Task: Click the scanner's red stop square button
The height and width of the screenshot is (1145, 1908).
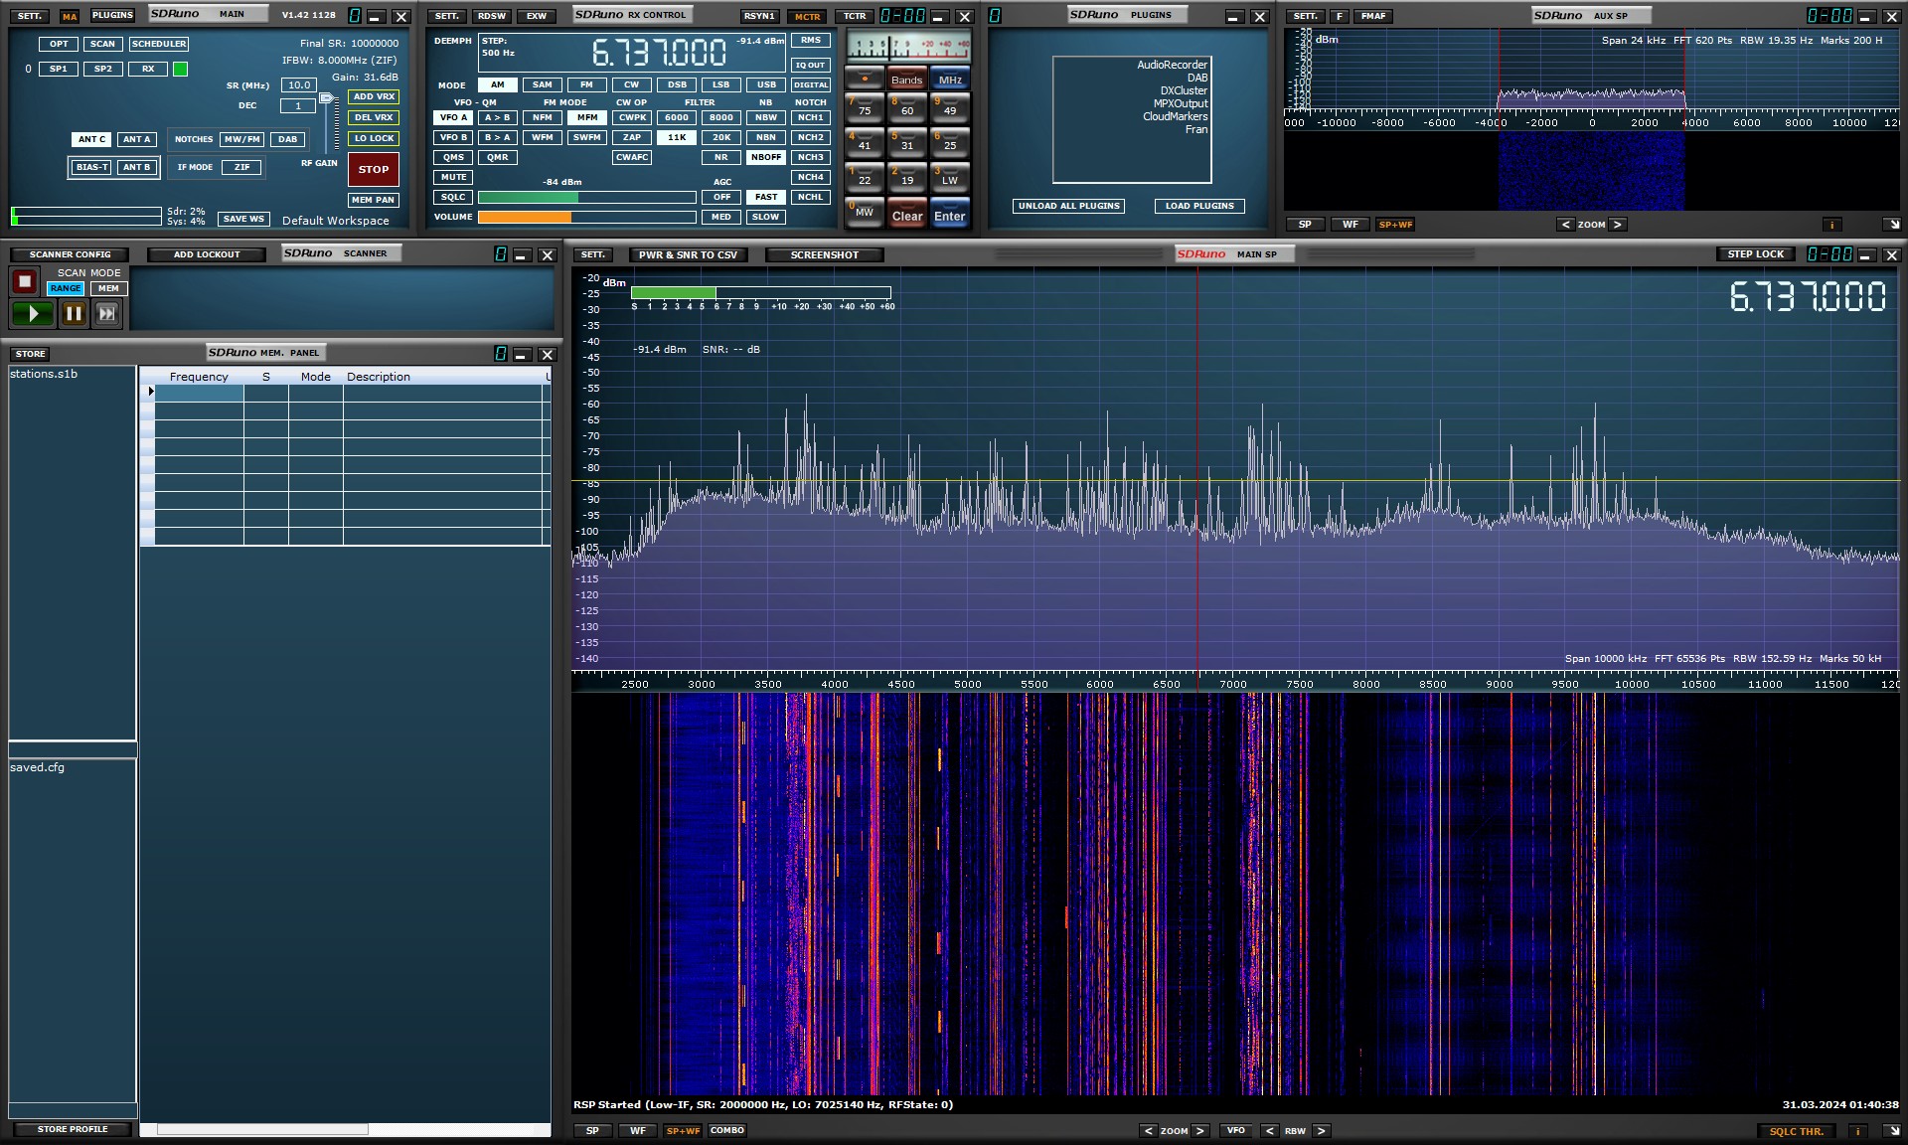Action: pyautogui.click(x=25, y=282)
